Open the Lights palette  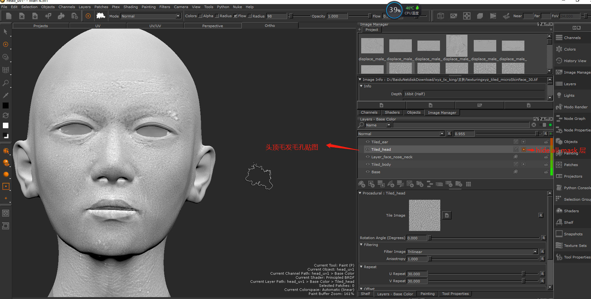pyautogui.click(x=569, y=96)
